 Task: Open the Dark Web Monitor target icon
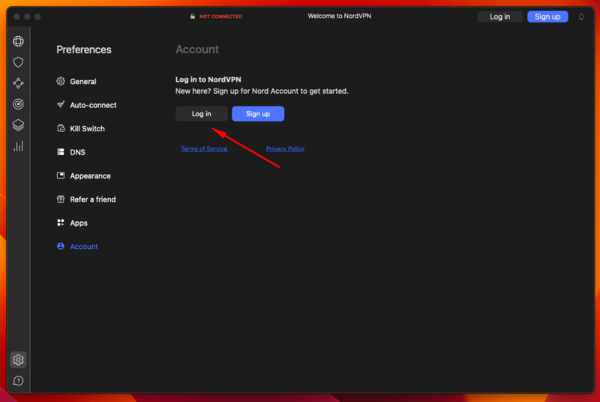click(18, 104)
